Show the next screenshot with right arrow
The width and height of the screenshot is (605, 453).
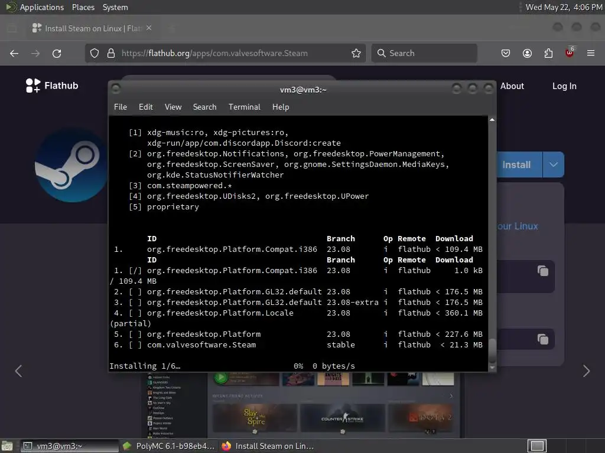tap(587, 371)
